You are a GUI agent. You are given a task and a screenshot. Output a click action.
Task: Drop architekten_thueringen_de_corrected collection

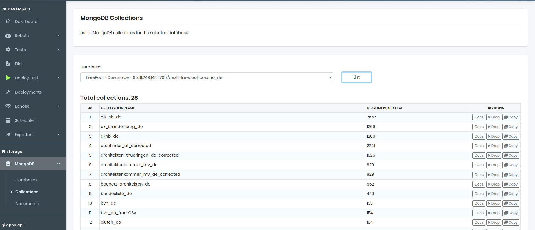point(494,155)
